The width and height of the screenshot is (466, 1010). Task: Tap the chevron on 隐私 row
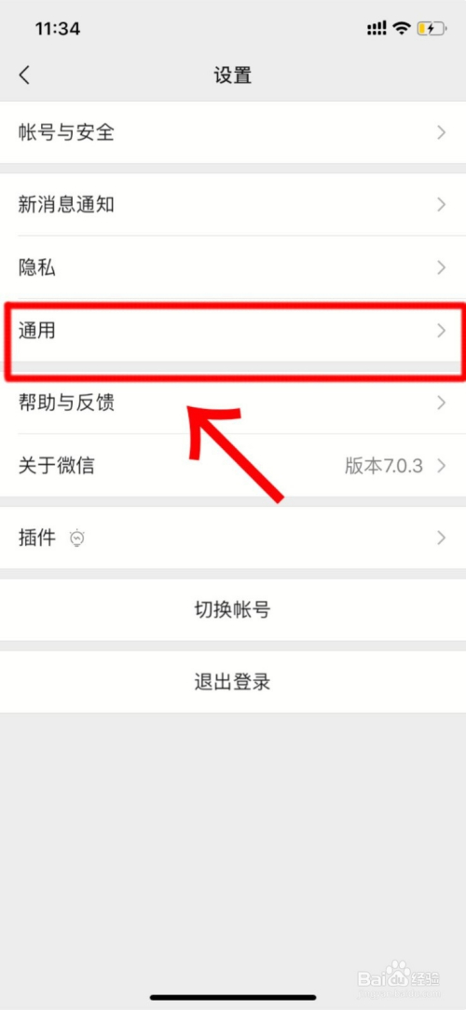point(442,268)
